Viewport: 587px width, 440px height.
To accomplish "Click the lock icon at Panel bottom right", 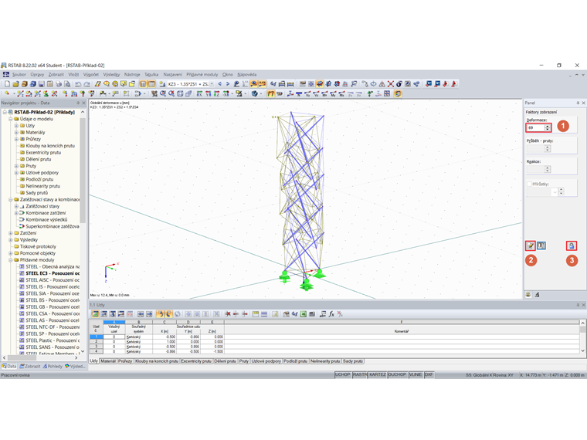I will (572, 245).
